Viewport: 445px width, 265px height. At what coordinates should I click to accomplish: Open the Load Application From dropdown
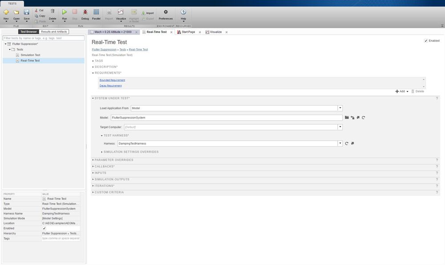[340, 108]
